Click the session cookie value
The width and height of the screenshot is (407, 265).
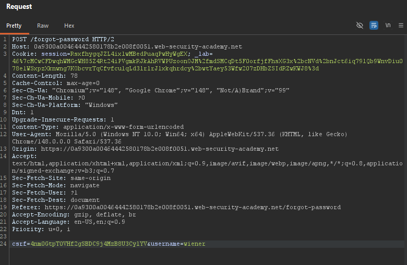129,54
